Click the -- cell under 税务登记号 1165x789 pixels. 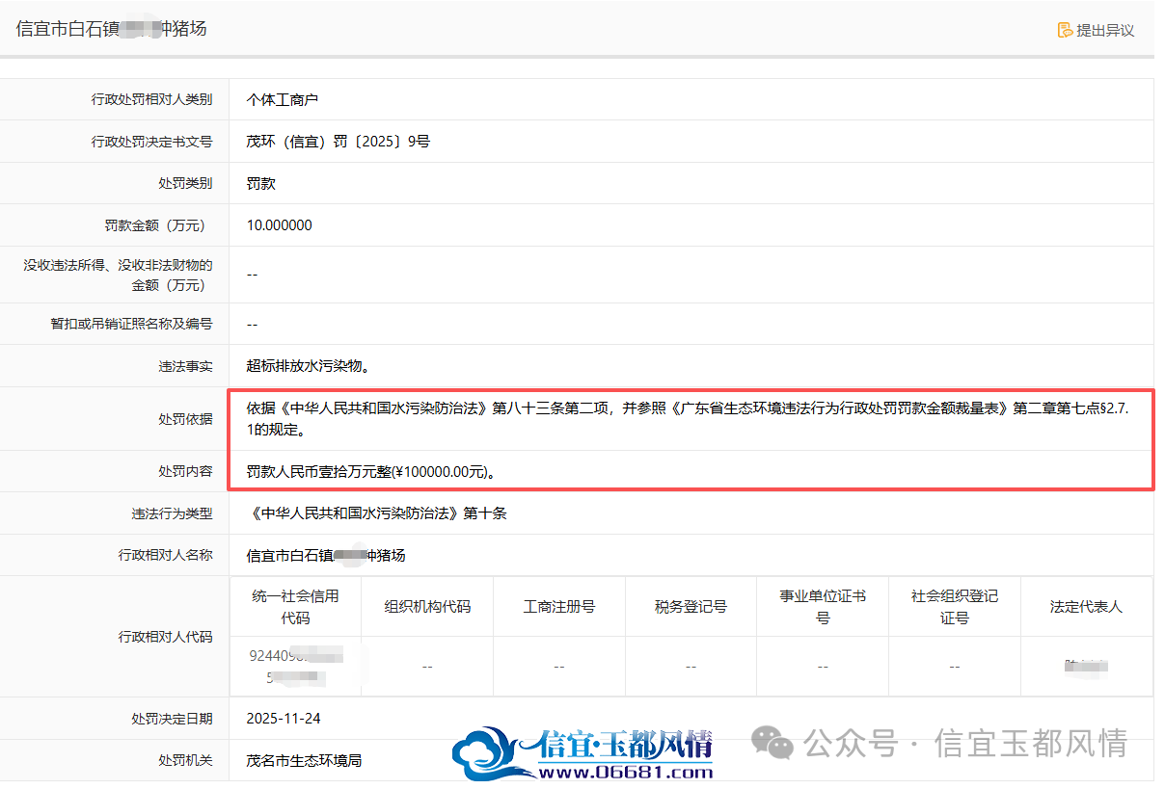tap(691, 667)
